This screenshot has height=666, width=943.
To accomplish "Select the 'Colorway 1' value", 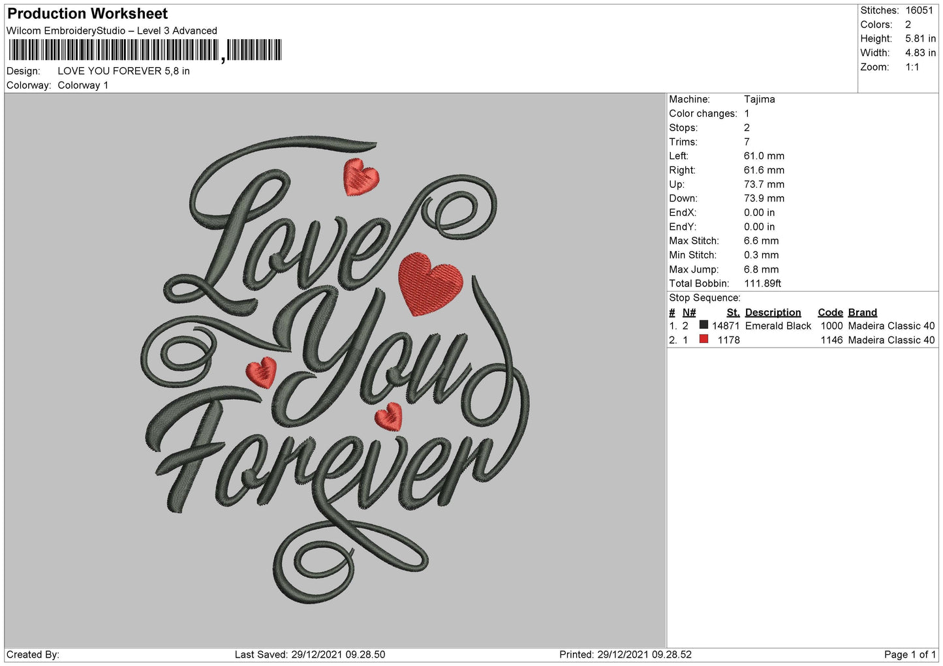I will (x=83, y=85).
